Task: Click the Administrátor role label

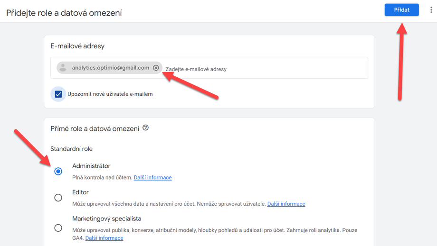Action: [91, 166]
